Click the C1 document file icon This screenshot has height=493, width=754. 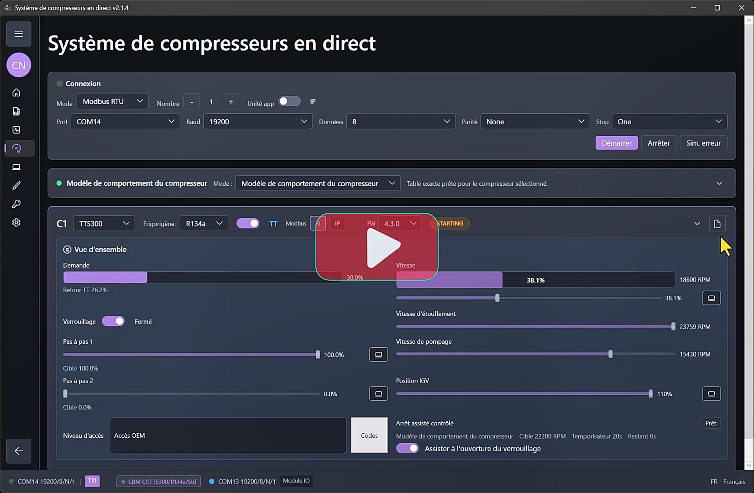click(717, 224)
